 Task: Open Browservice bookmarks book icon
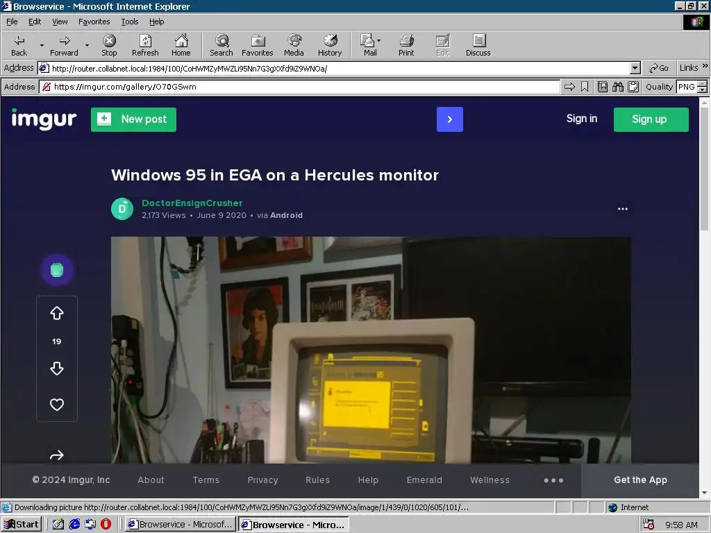click(602, 87)
